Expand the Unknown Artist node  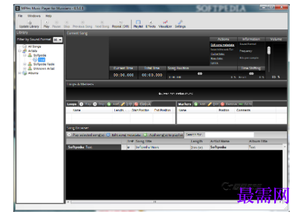[x=25, y=68]
